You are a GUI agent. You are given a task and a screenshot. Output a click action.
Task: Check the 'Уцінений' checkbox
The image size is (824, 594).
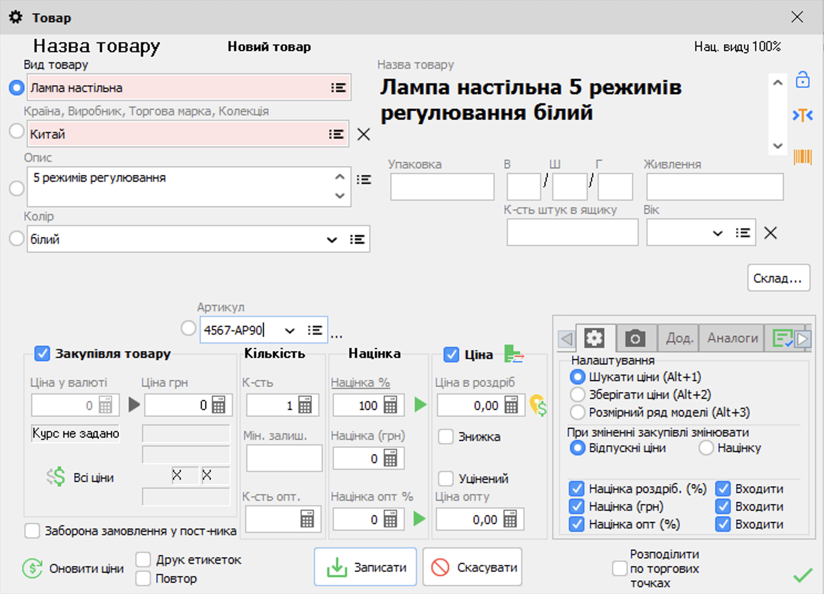[x=446, y=478]
